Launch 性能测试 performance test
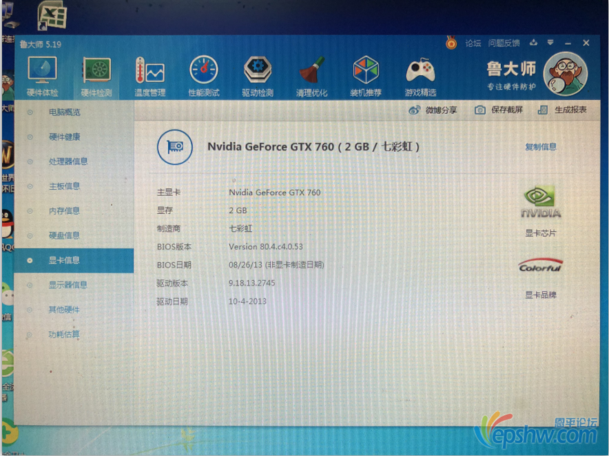Image resolution: width=609 pixels, height=456 pixels. (x=204, y=77)
